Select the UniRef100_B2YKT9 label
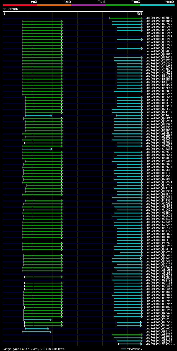Viewport: 177px width, 351px height. coord(159,179)
